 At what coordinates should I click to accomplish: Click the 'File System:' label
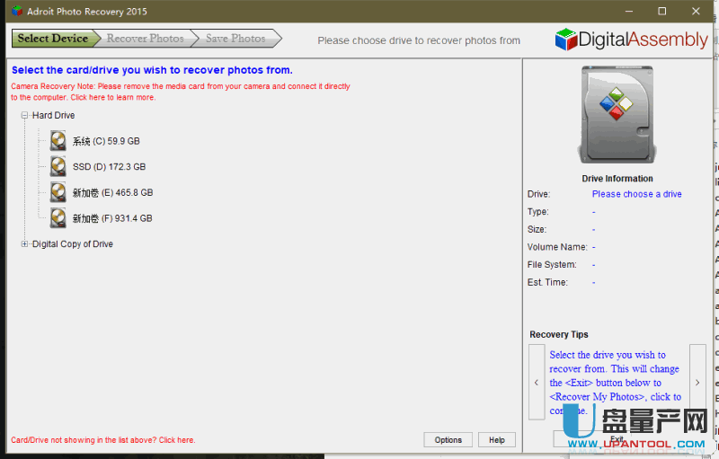tap(552, 265)
